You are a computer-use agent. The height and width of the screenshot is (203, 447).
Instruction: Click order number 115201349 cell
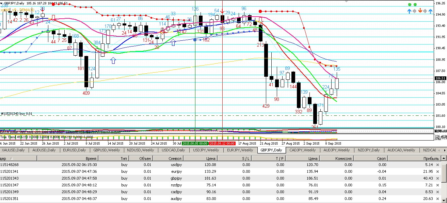(x=9, y=192)
